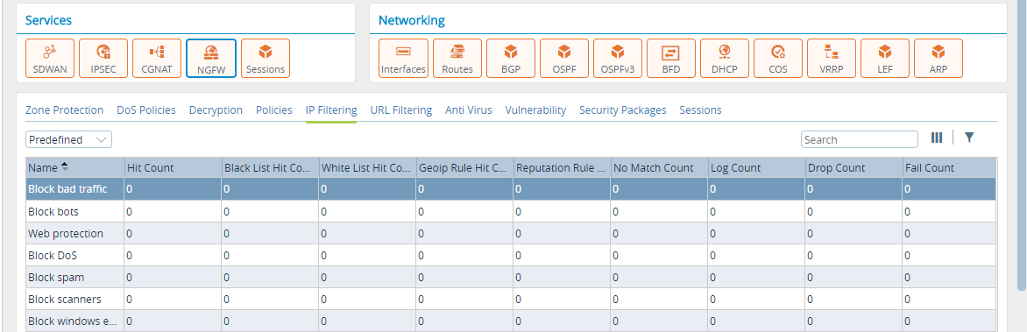
Task: Open the SDWAN service icon
Action: [x=50, y=59]
